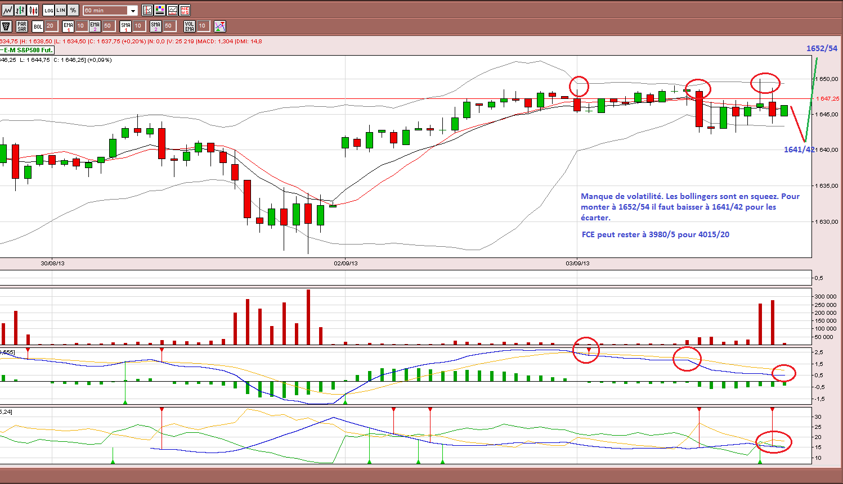The height and width of the screenshot is (484, 843).
Task: Click the DMI: 14,8 readout
Action: tap(249, 41)
